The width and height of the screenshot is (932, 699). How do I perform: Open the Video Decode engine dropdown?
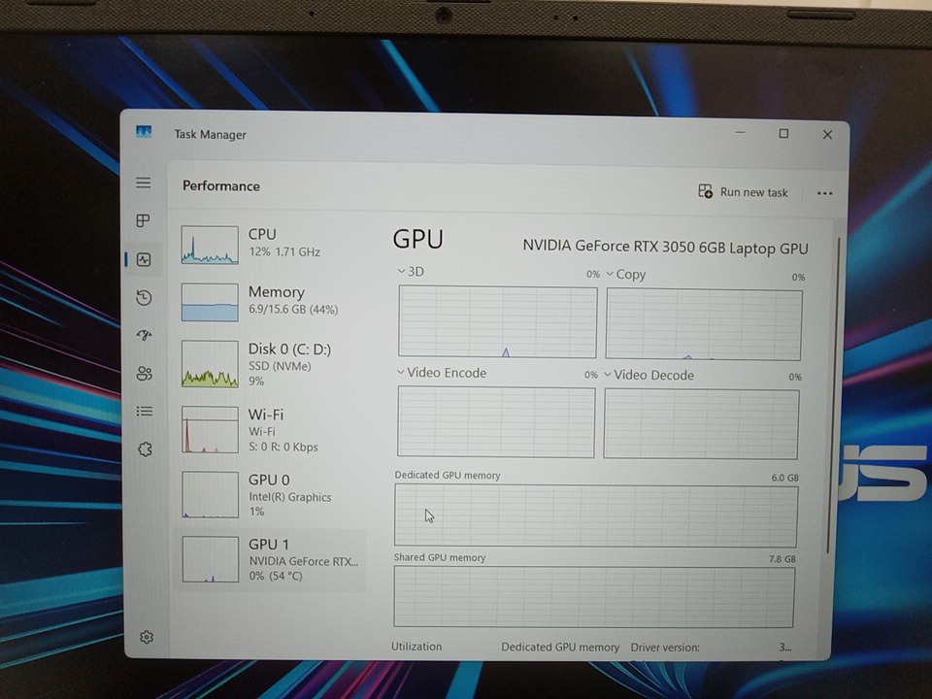click(x=649, y=375)
